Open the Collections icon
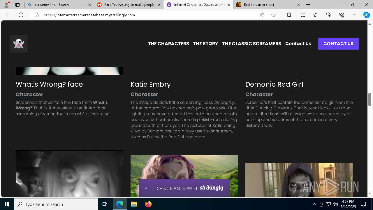Viewport: 373px width, 210px height. pyautogui.click(x=329, y=15)
